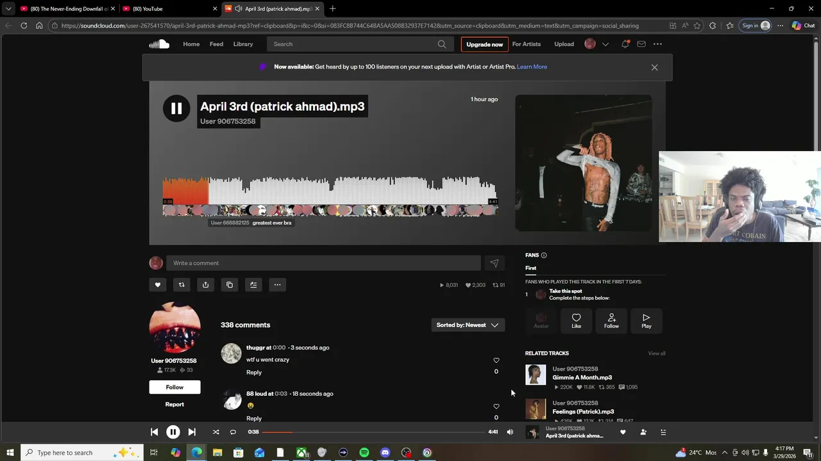Pause playback from the bottom player bar
This screenshot has height=461, width=821.
pyautogui.click(x=173, y=432)
